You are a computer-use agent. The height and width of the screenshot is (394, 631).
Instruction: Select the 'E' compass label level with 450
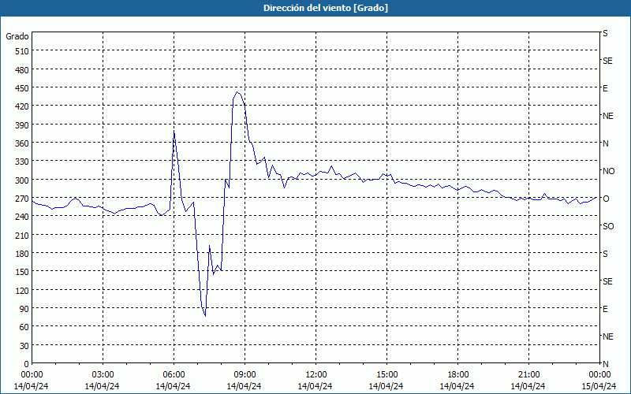(x=605, y=88)
